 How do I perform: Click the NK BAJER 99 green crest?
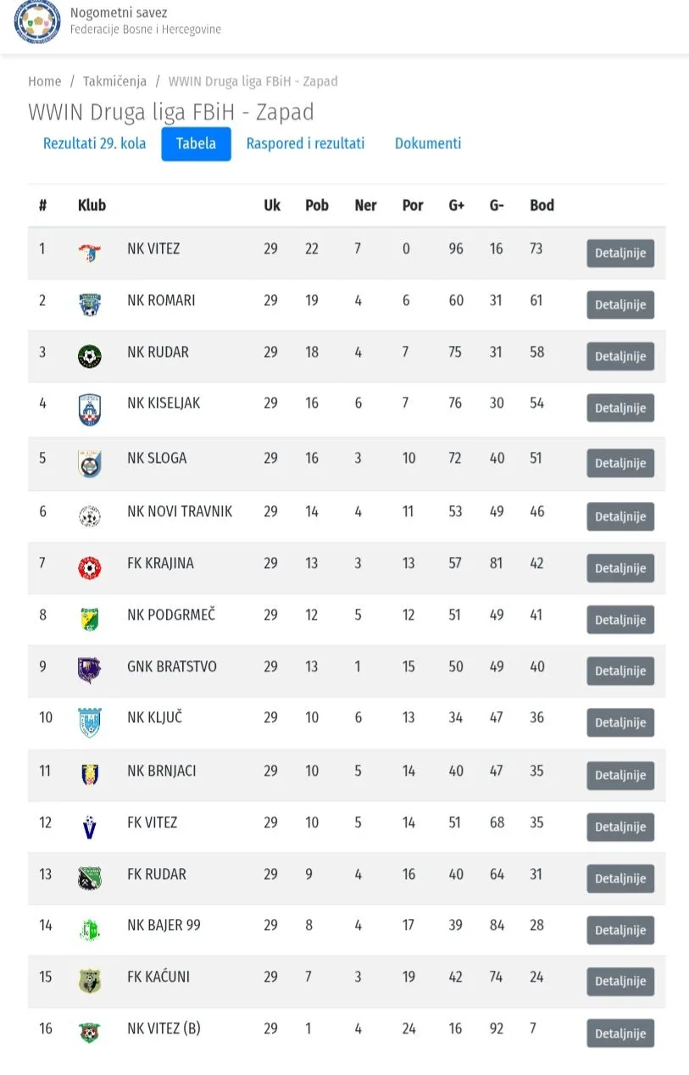click(x=89, y=930)
